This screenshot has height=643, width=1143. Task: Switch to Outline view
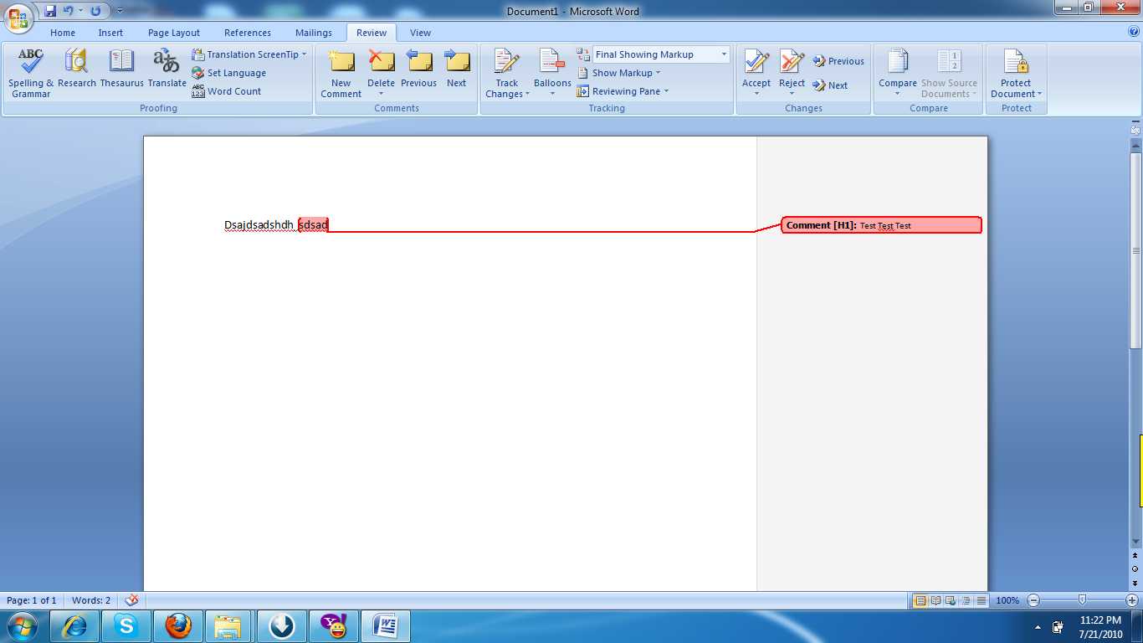(966, 600)
